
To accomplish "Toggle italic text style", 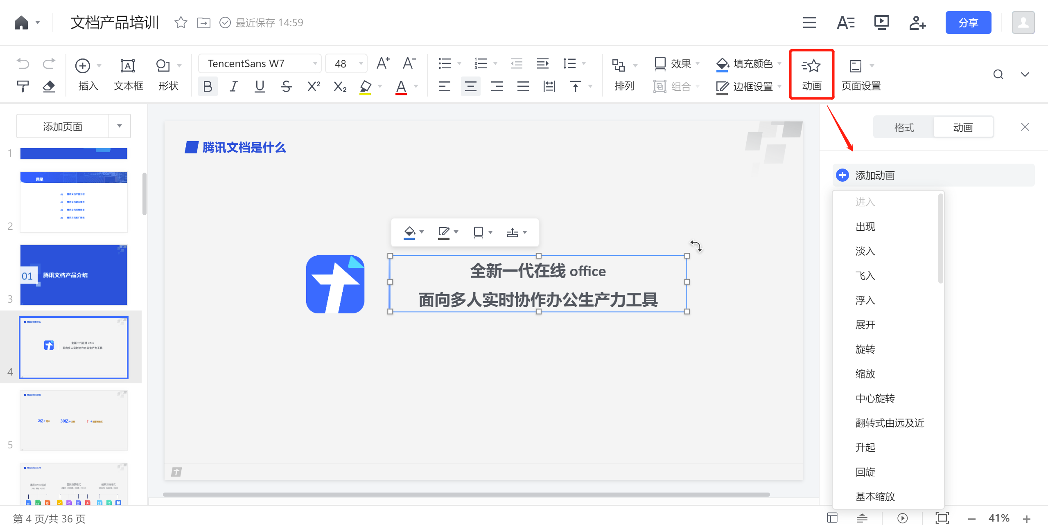I will tap(233, 86).
